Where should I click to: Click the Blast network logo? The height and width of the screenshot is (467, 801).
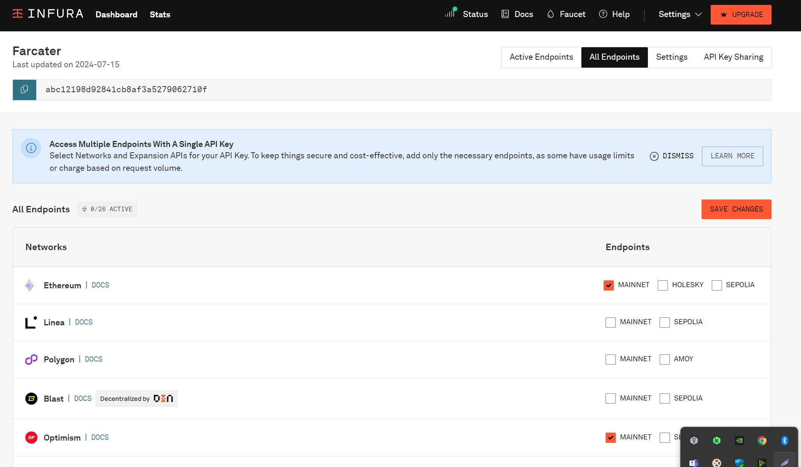(31, 399)
